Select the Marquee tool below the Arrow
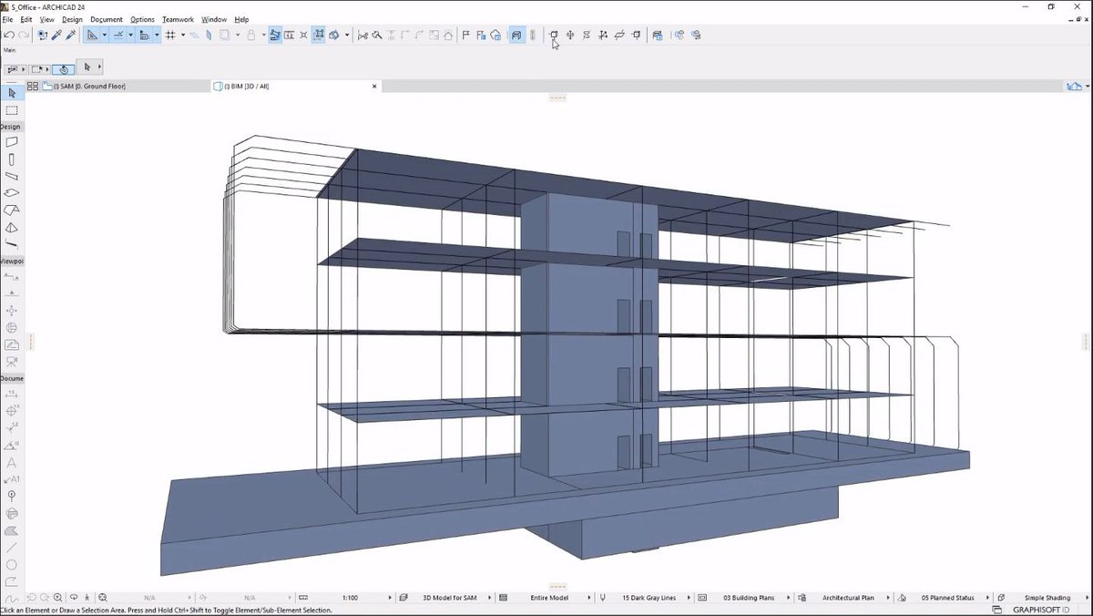Screen dimensions: 1093x616 coord(12,110)
